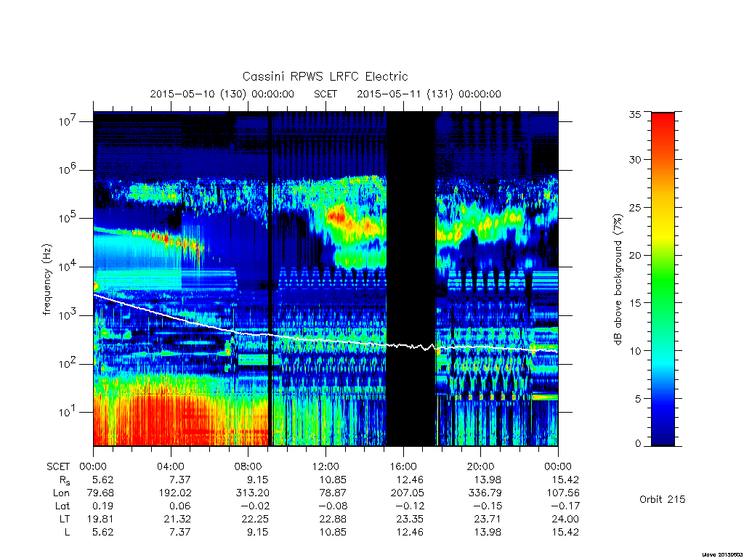Click latitude value '-0.17'
Image resolution: width=744 pixels, height=558 pixels.
tap(565, 506)
